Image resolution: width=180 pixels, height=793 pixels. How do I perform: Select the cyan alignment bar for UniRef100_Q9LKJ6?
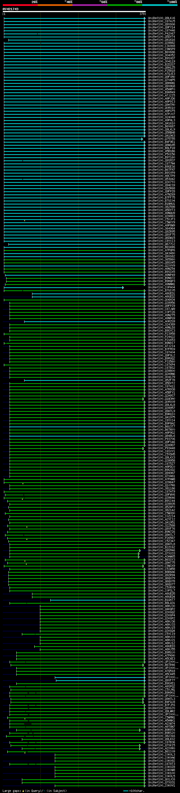(x=75, y=19)
